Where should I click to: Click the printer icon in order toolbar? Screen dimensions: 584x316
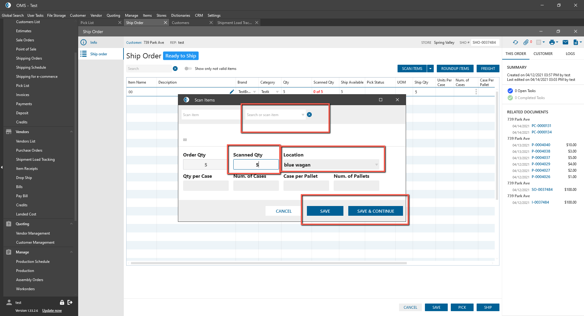tap(552, 43)
